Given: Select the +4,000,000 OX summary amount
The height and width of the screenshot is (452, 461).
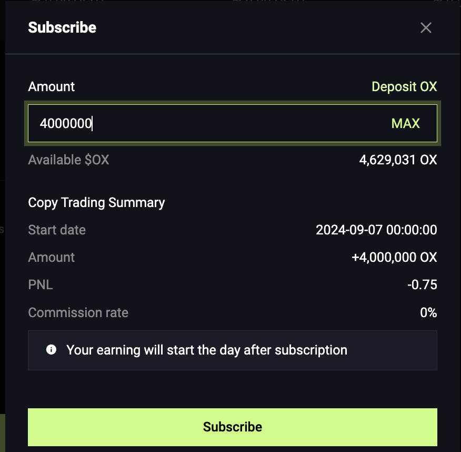Looking at the screenshot, I should tap(394, 257).
